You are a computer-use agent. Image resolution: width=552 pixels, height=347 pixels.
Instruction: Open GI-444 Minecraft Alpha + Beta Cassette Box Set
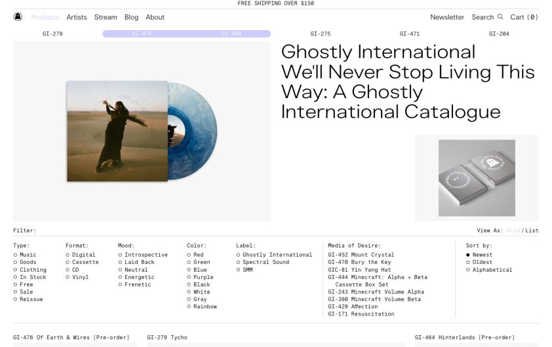click(378, 281)
